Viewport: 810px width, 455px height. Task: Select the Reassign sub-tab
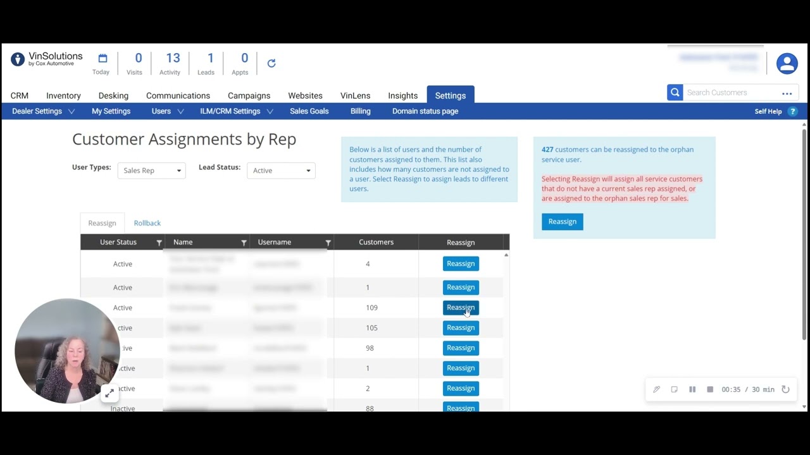pyautogui.click(x=102, y=223)
